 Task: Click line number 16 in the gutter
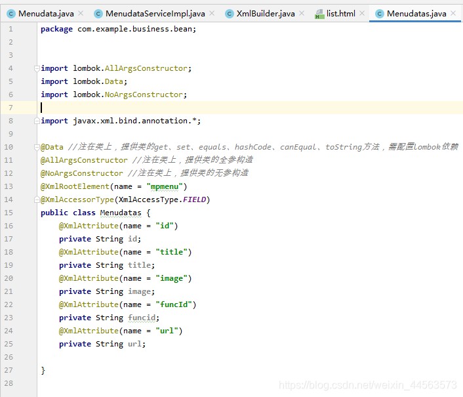click(x=9, y=226)
